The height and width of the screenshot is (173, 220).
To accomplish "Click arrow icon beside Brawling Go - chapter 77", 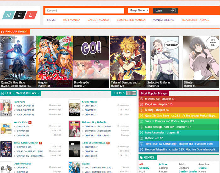I will 141,99.
